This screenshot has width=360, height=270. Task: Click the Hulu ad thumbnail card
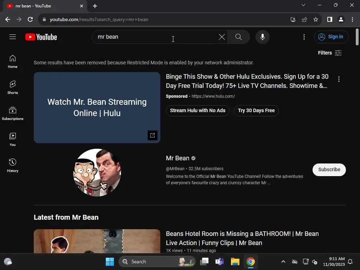pos(97,108)
